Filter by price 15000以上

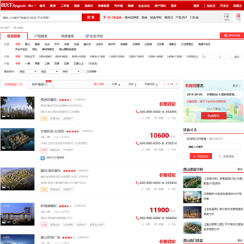192,56
